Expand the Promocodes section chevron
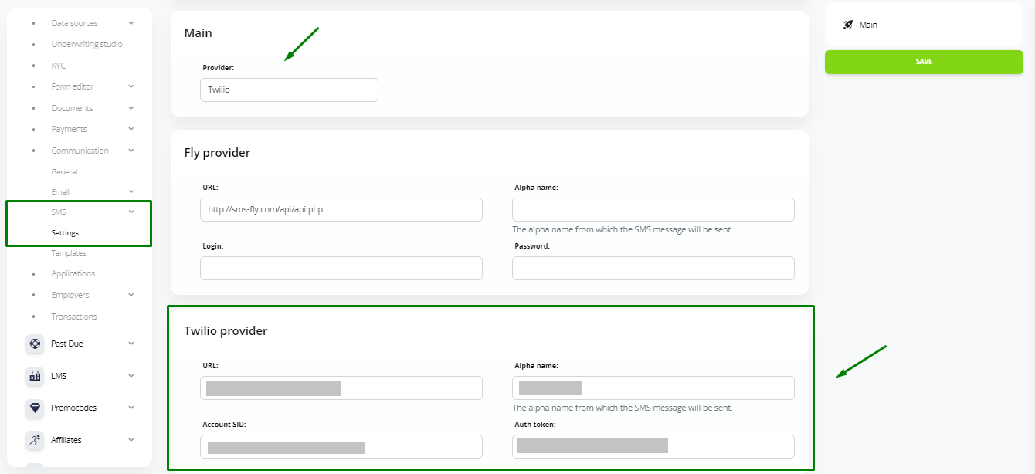Image resolution: width=1035 pixels, height=474 pixels. click(131, 408)
